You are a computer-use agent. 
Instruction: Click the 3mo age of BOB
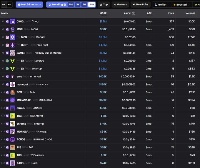tap(149, 92)
